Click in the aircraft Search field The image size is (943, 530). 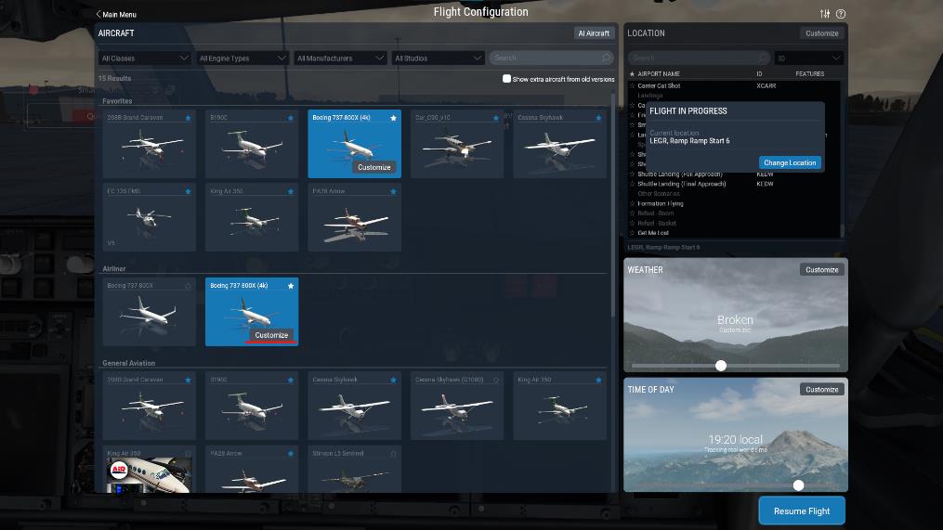pyautogui.click(x=550, y=58)
